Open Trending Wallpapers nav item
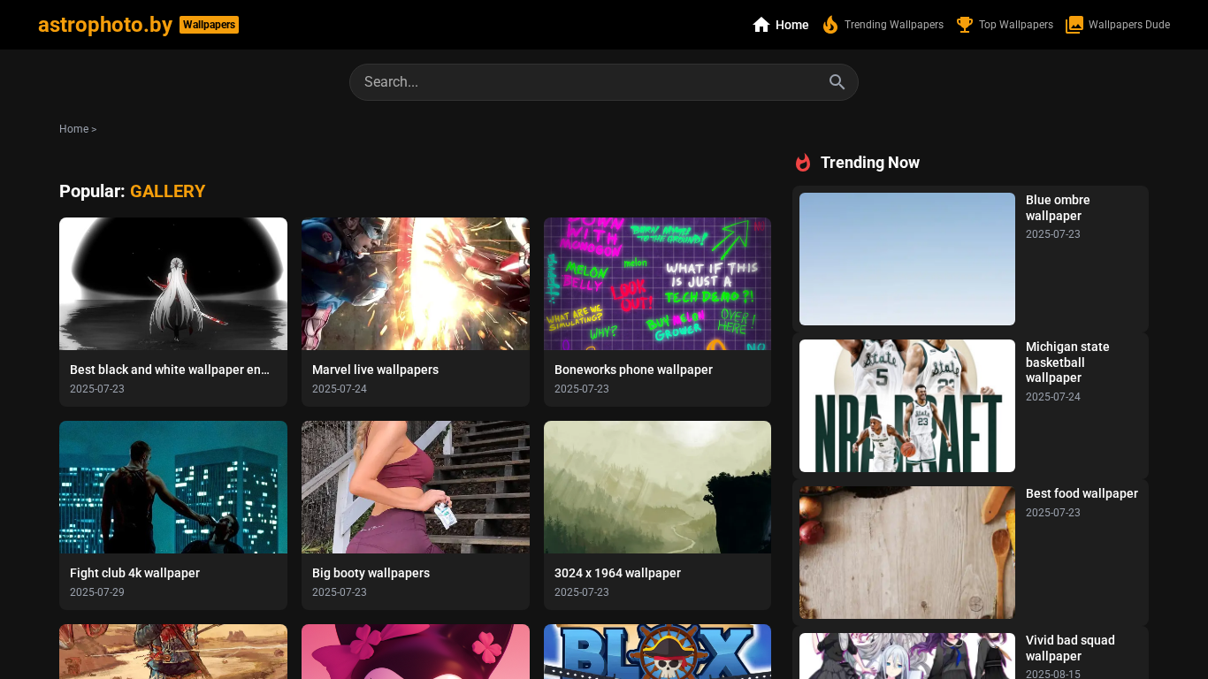 [883, 25]
